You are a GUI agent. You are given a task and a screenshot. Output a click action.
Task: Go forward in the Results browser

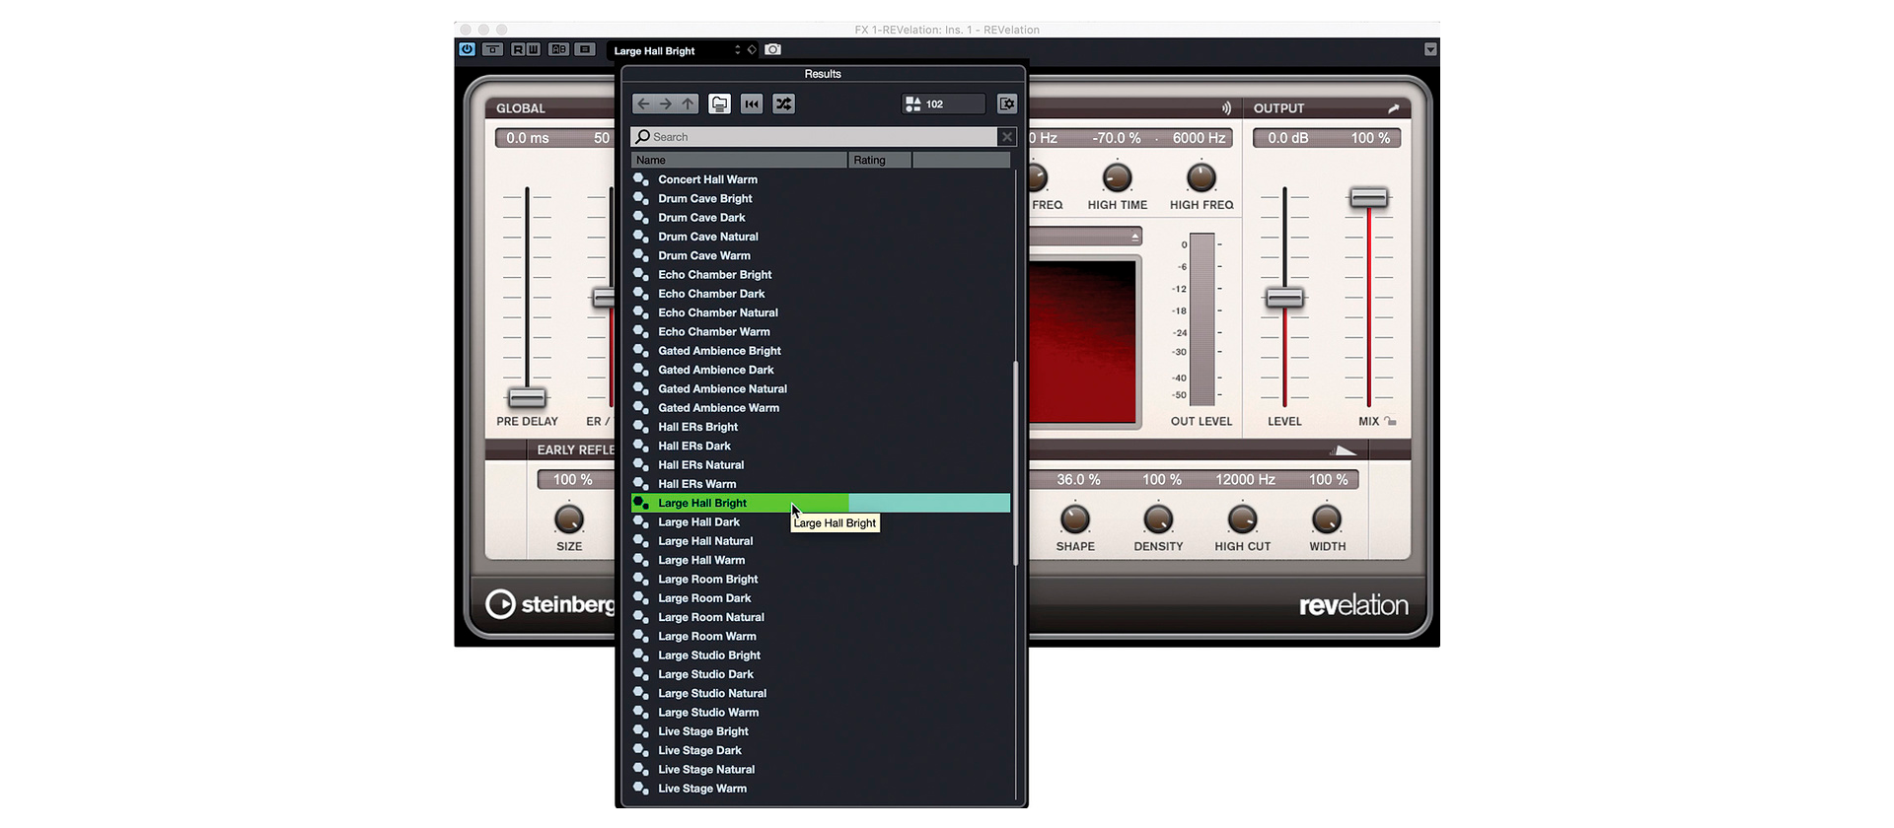[666, 103]
